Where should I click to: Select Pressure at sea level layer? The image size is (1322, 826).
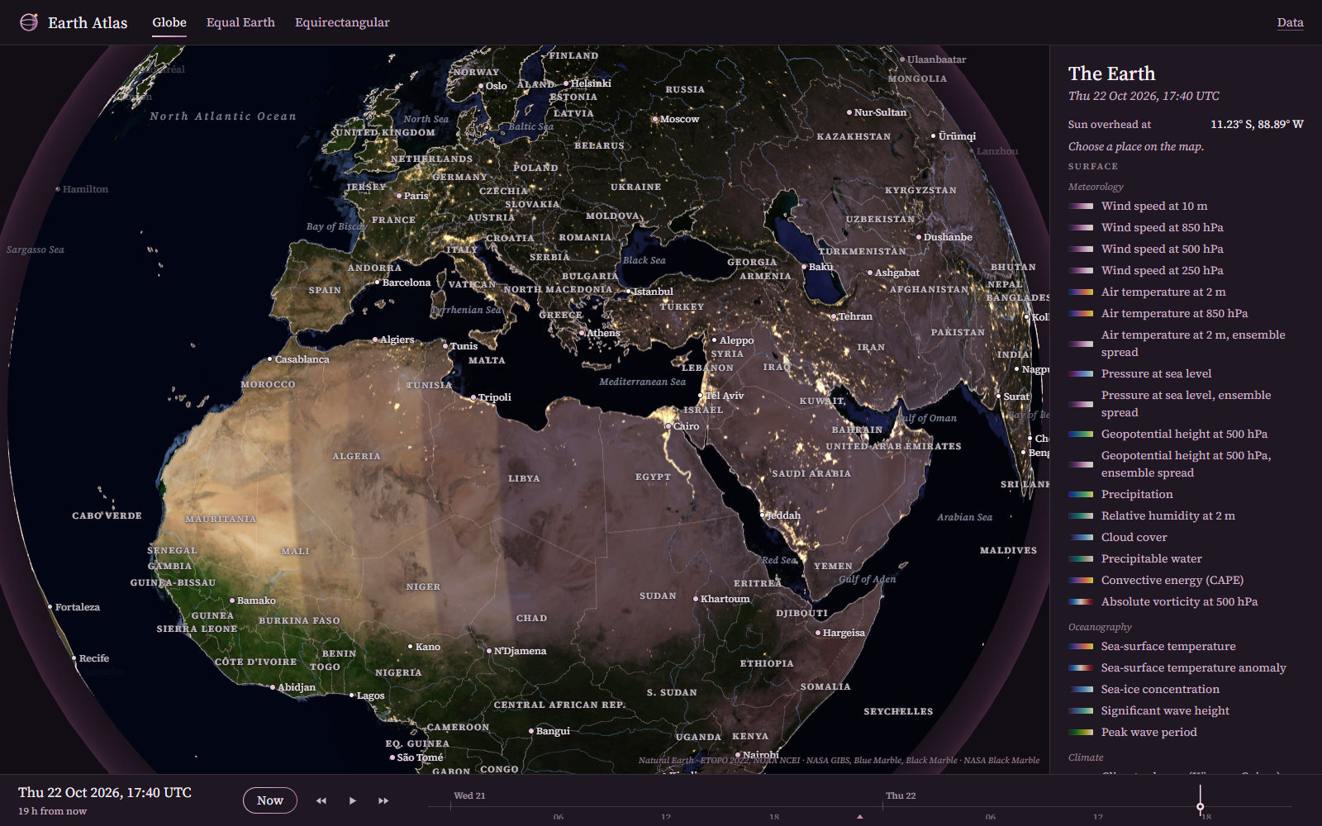tap(1186, 373)
